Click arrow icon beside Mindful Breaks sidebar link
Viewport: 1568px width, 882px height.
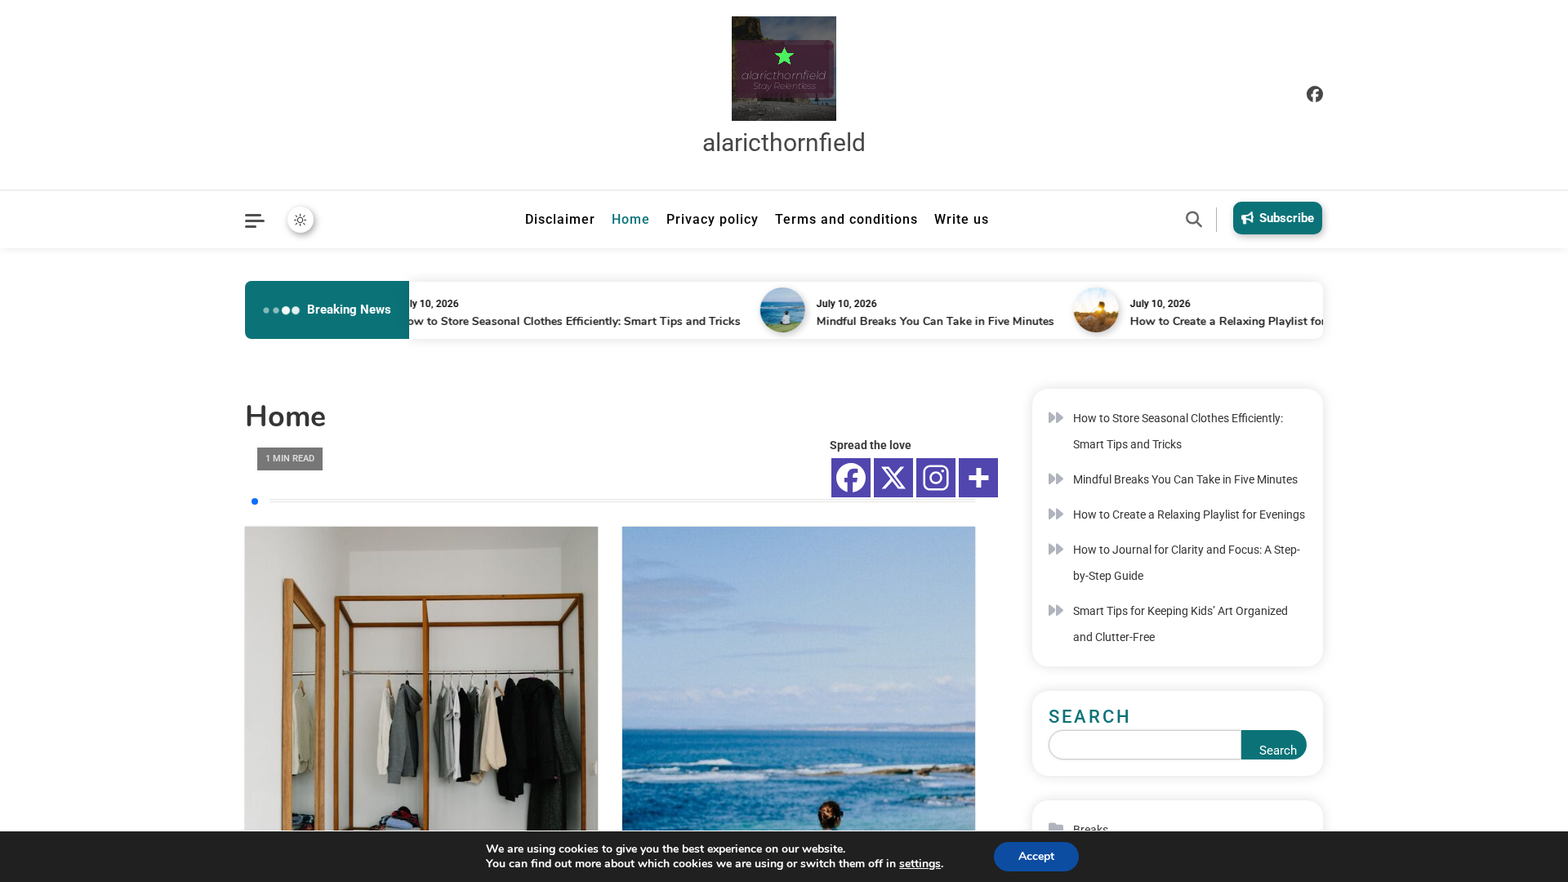tap(1056, 479)
